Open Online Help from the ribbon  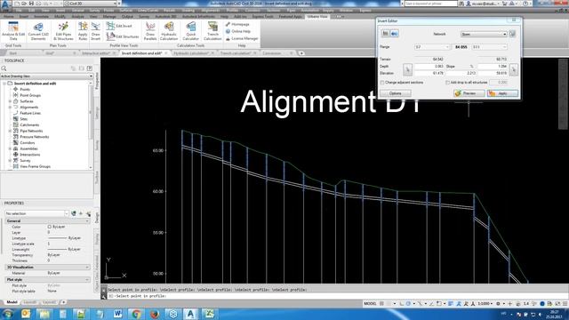(238, 31)
